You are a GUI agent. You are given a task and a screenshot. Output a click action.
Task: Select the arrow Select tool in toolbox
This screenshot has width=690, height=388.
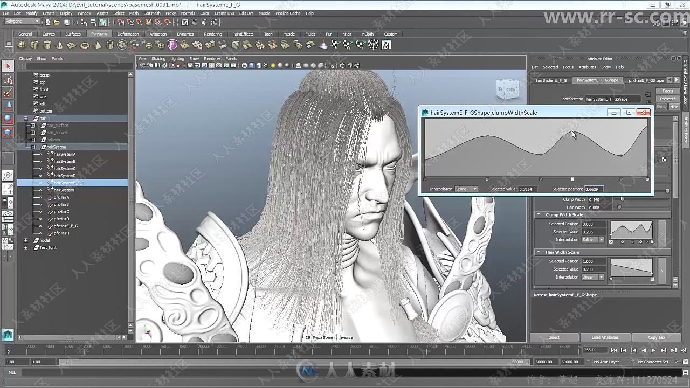click(8, 66)
